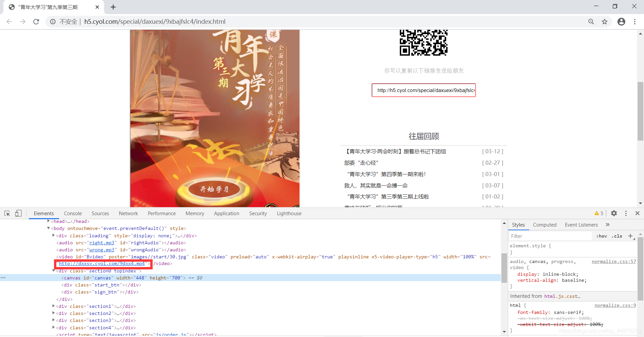This screenshot has height=337, width=644.
Task: Open the Sources tab
Action: tap(100, 214)
